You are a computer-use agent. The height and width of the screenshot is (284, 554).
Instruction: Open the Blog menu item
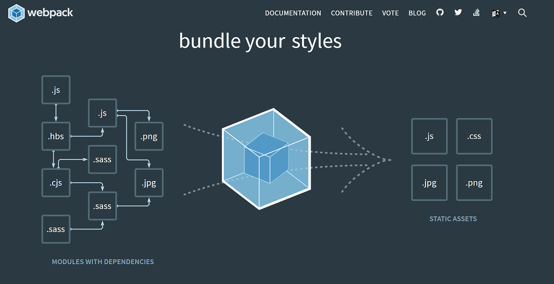click(417, 13)
